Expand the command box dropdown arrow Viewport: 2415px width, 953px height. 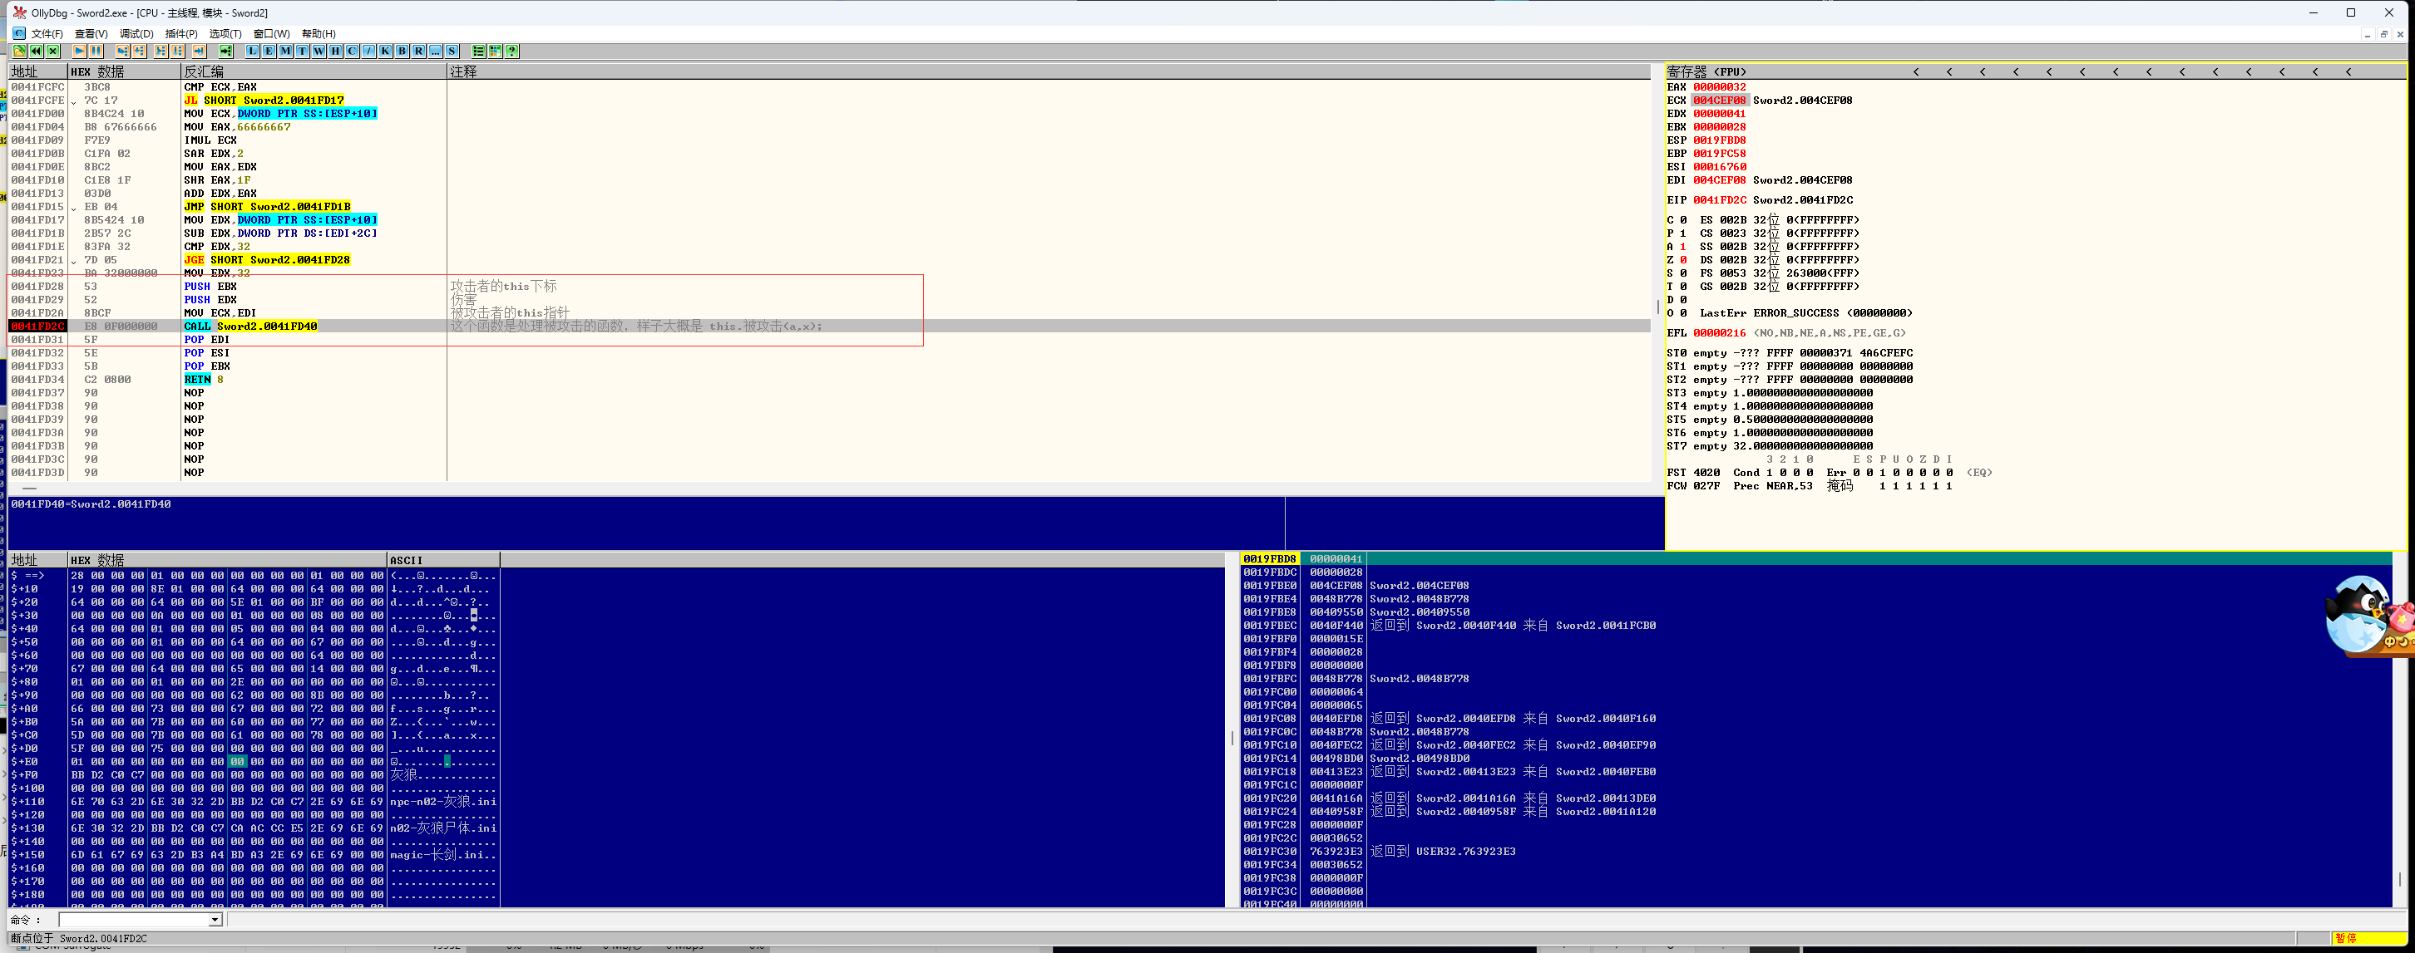[215, 921]
